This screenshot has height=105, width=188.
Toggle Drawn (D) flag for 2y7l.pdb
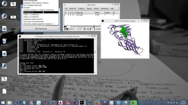point(73,15)
